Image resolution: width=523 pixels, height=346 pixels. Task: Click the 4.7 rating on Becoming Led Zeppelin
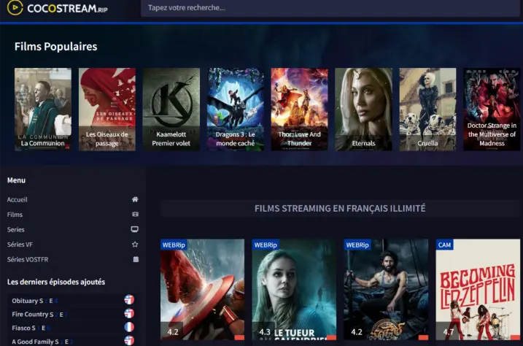pyautogui.click(x=449, y=332)
